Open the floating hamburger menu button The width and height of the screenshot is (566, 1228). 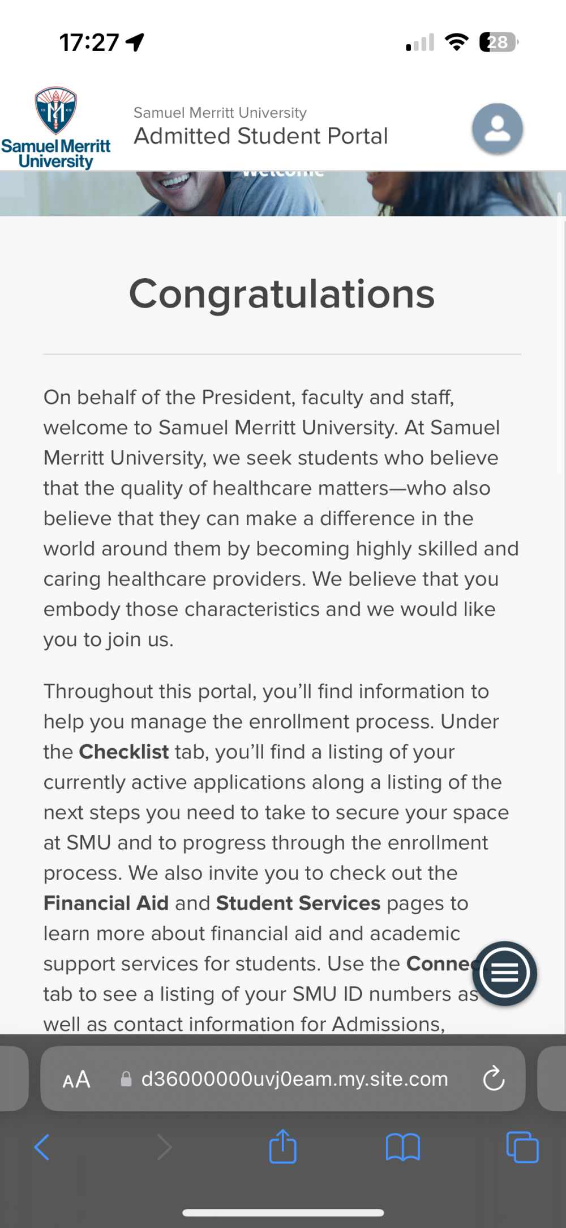click(505, 973)
